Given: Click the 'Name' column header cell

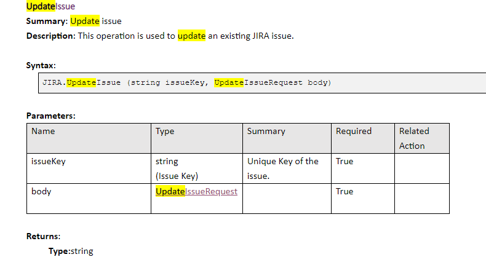Looking at the screenshot, I should [x=89, y=138].
